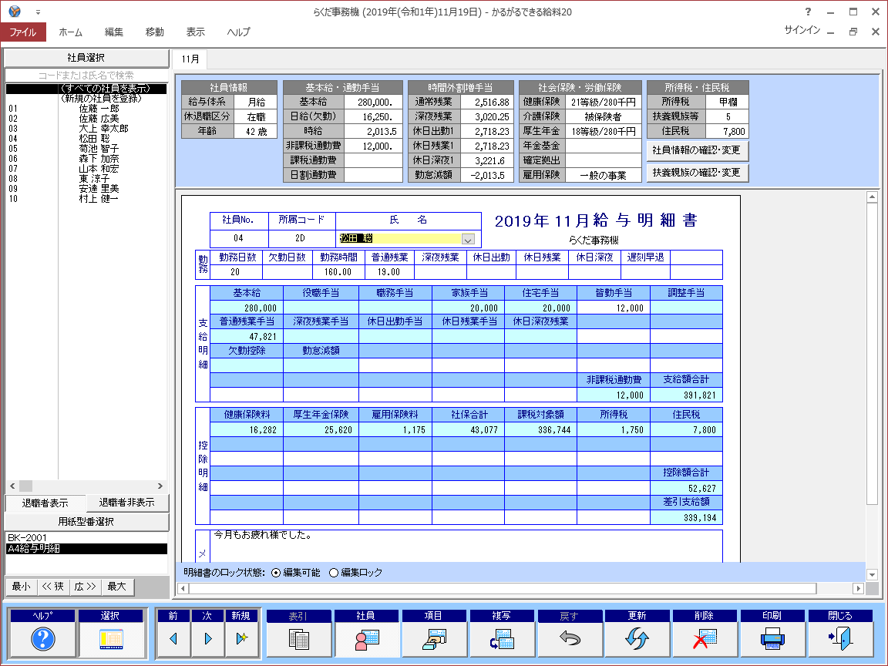
Task: Select (すべての社員を表示) list entry
Action: [86, 89]
